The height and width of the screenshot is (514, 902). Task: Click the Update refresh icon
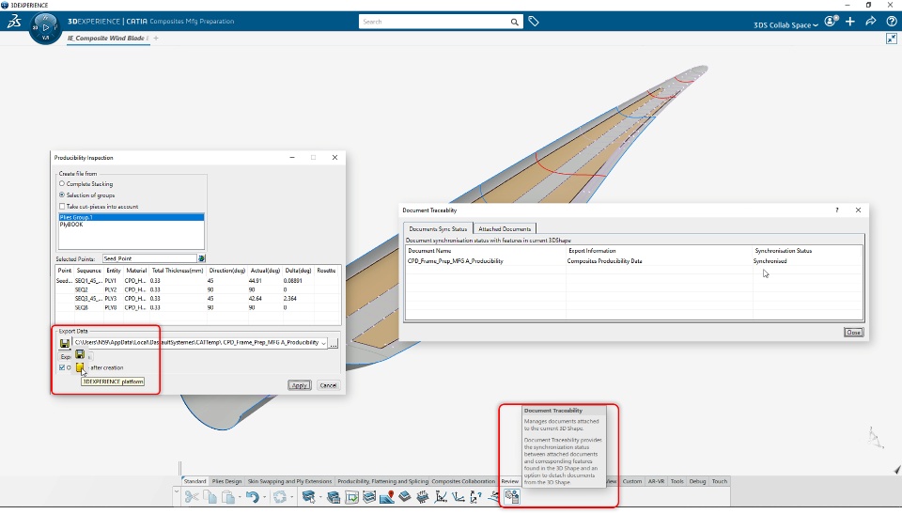pyautogui.click(x=280, y=497)
